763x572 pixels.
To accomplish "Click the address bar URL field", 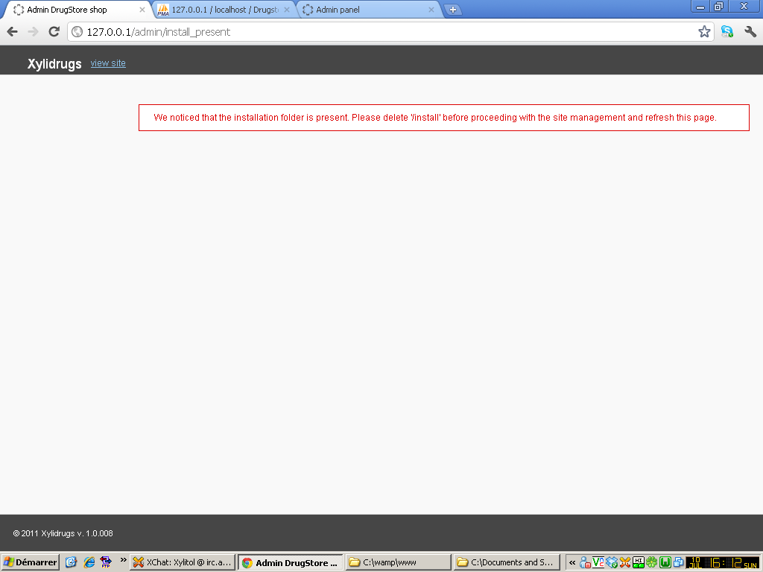I will (x=390, y=31).
